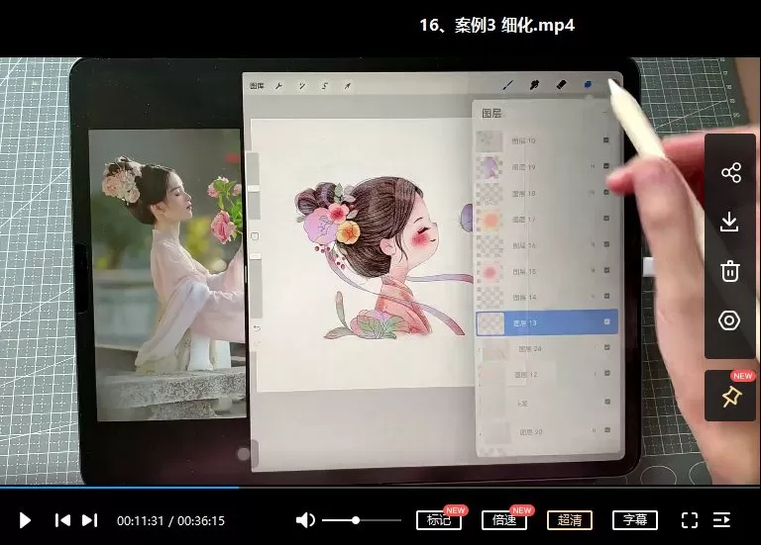The image size is (761, 545).
Task: Select the 头发 layer
Action: pyautogui.click(x=547, y=403)
